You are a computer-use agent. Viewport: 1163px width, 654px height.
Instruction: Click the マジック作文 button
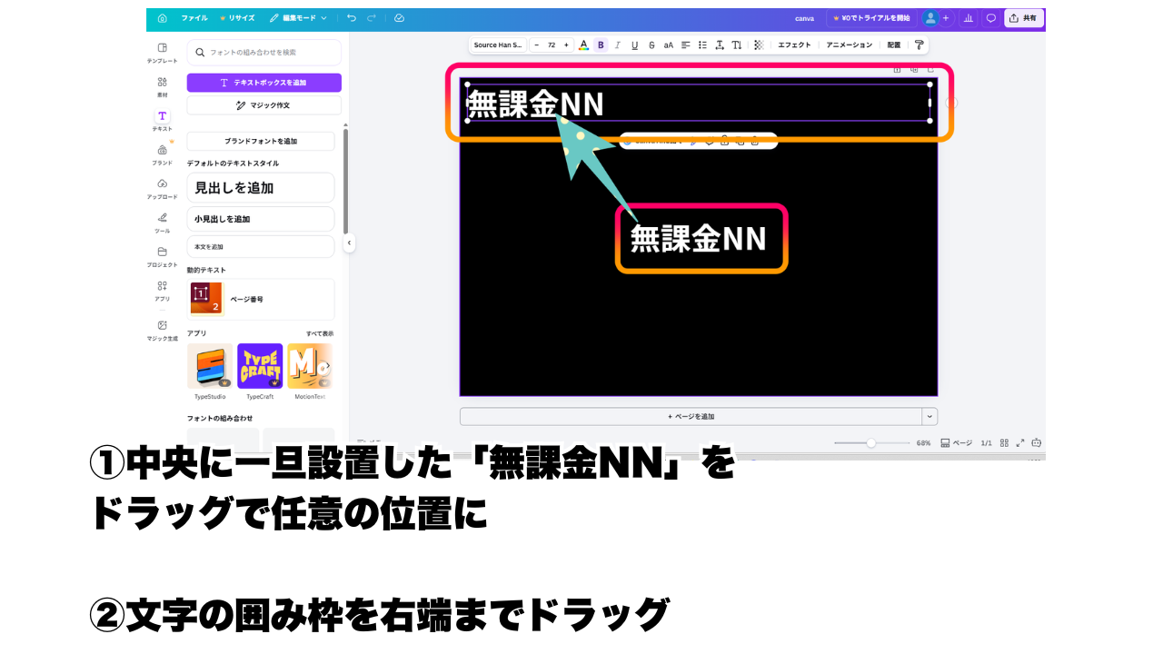264,105
